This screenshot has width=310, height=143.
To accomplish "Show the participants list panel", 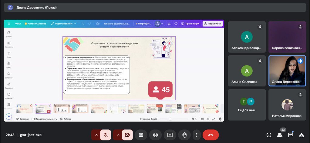I will point(280,135).
